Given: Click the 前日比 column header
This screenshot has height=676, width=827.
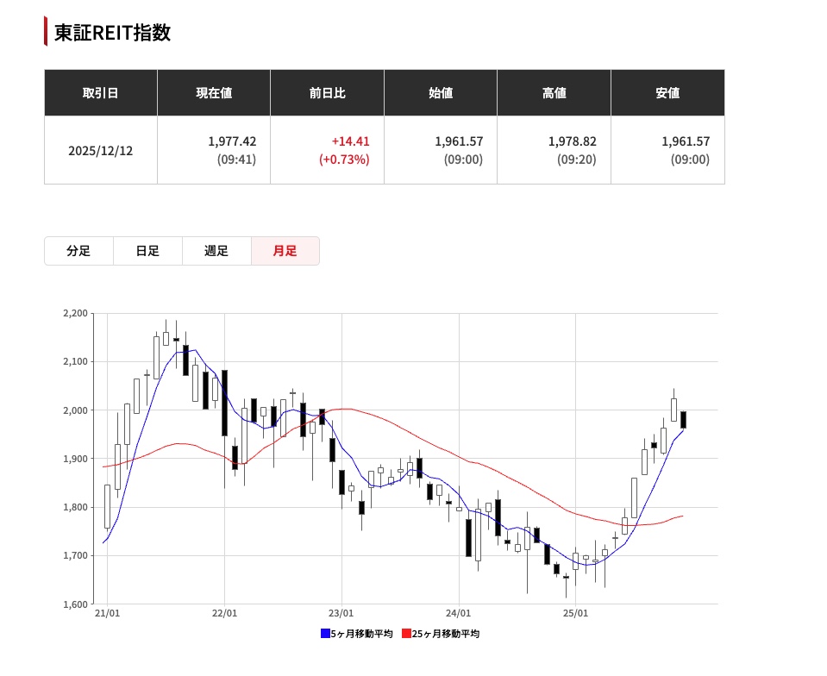Looking at the screenshot, I should coord(327,93).
